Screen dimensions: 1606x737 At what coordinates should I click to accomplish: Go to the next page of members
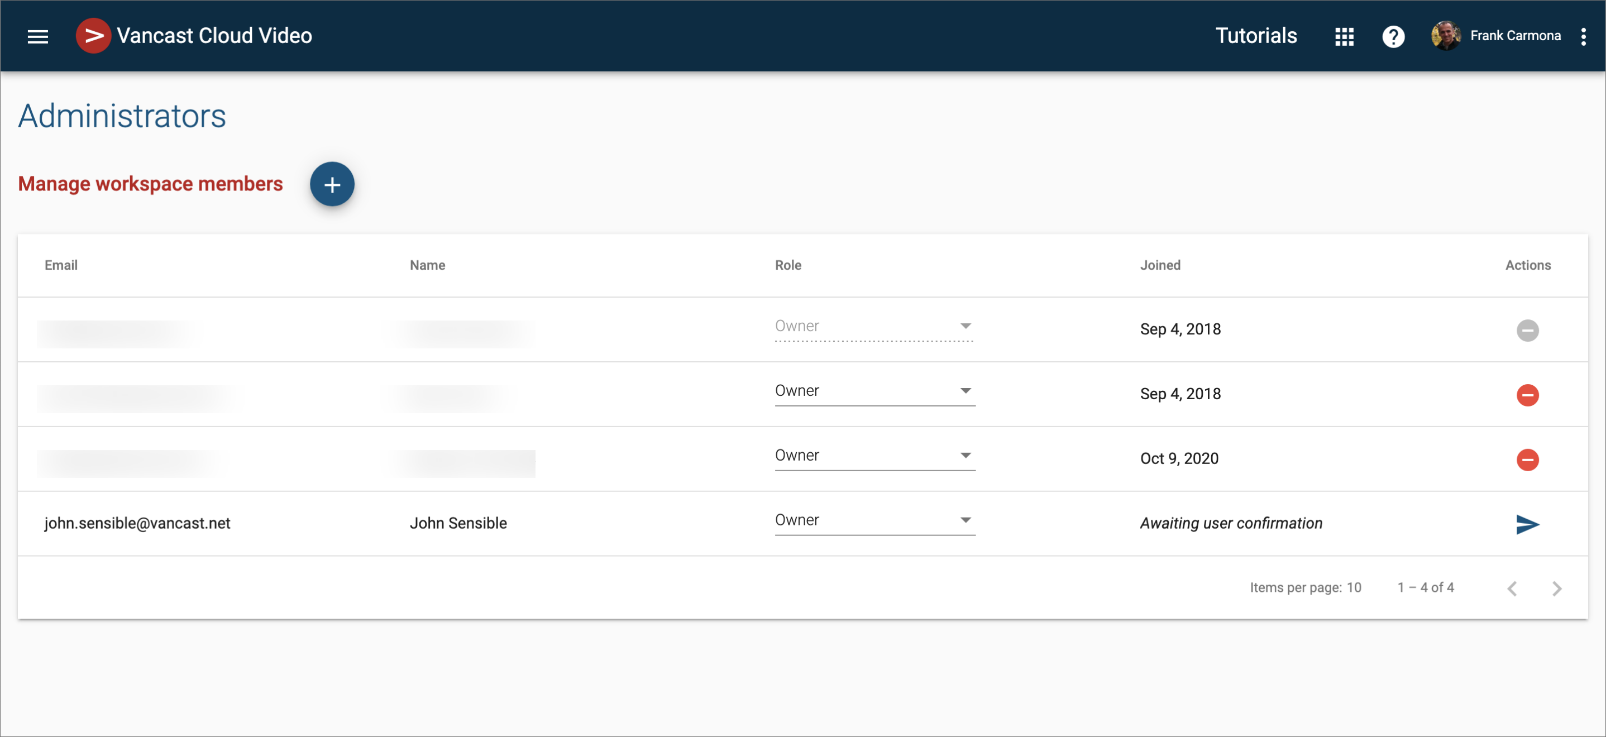pos(1556,588)
